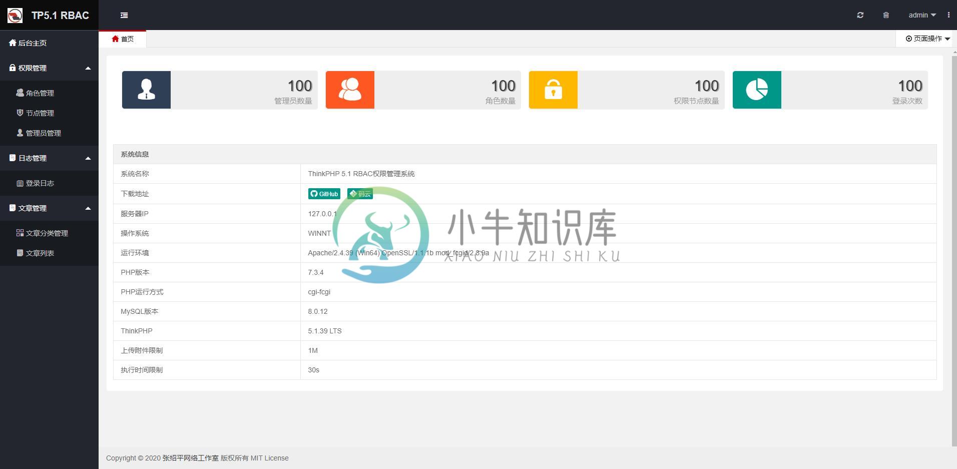Click the MySQL版本 row label
The width and height of the screenshot is (957, 469).
(140, 311)
